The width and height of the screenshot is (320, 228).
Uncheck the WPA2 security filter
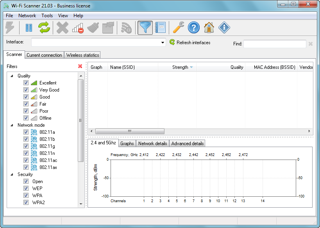(26, 202)
